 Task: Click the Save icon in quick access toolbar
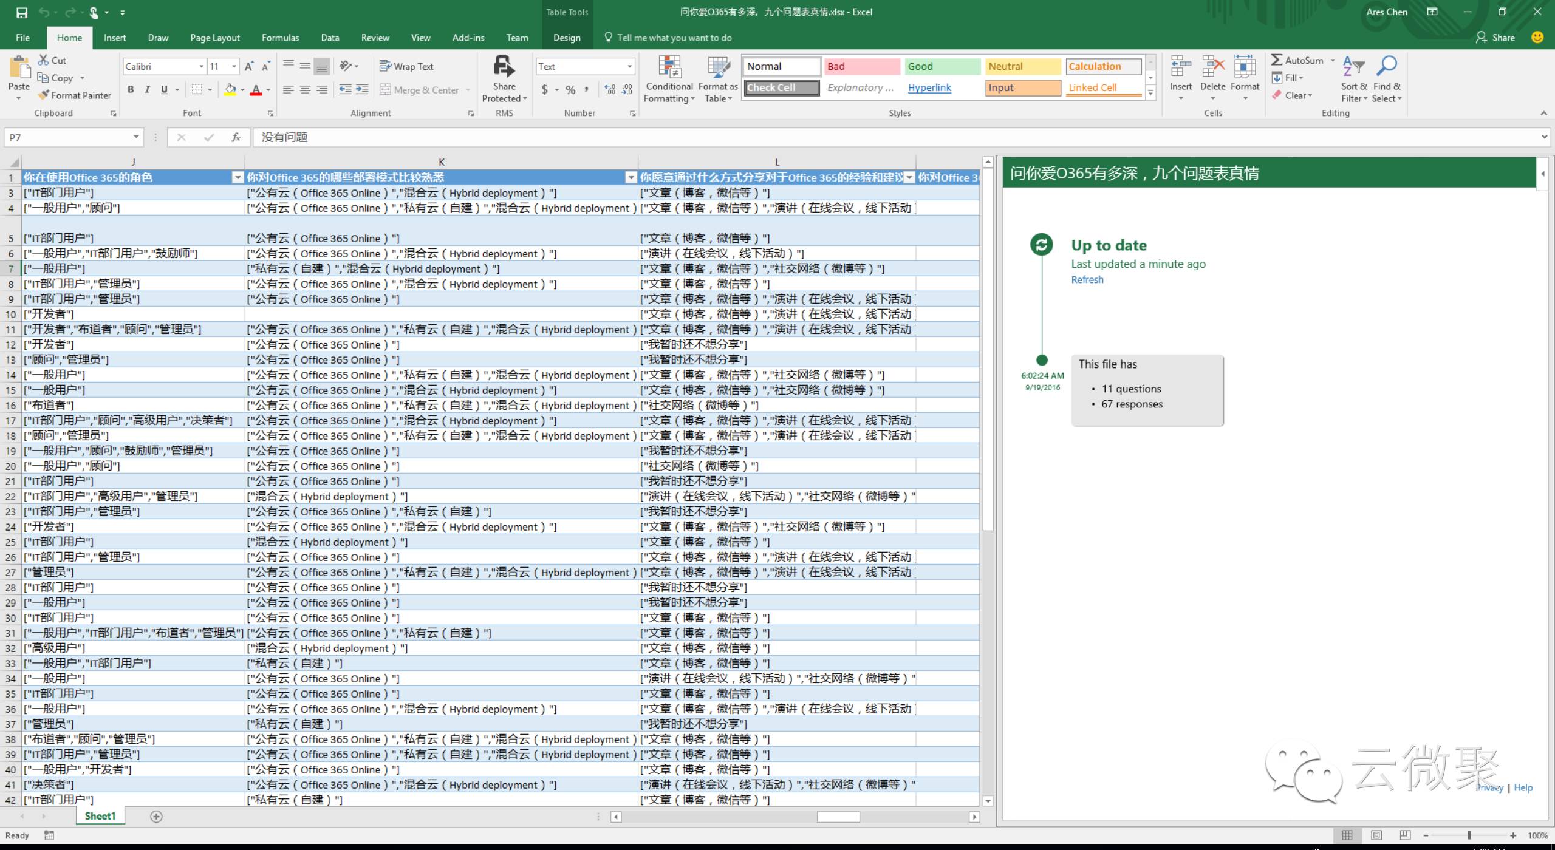point(22,12)
